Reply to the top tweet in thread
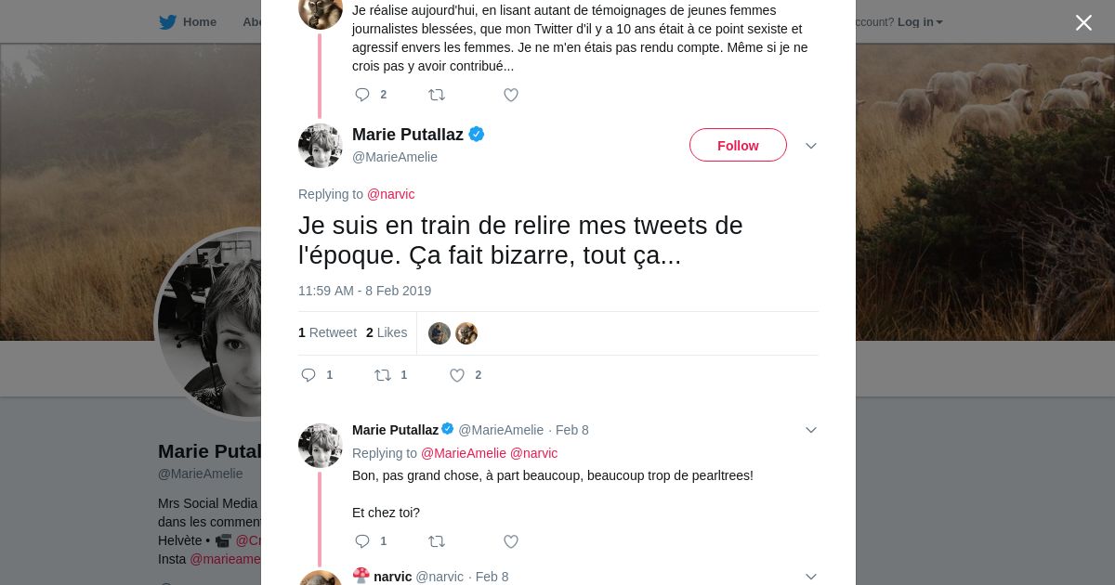The width and height of the screenshot is (1115, 585). click(x=363, y=95)
